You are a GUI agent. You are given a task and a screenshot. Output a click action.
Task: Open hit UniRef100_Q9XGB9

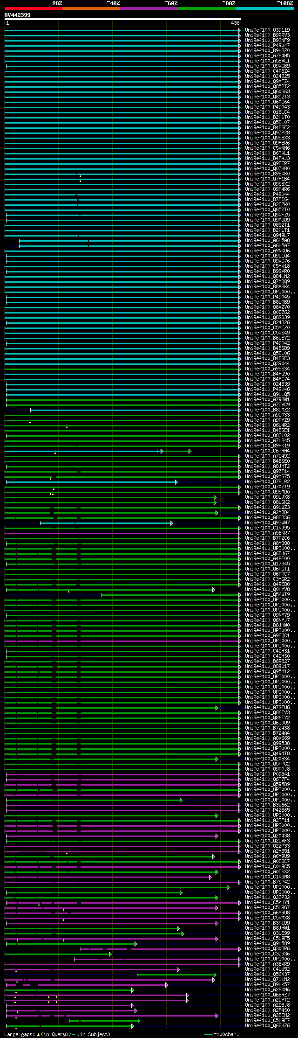point(267,66)
